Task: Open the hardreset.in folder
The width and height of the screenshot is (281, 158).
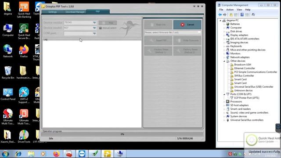Action: [24, 72]
